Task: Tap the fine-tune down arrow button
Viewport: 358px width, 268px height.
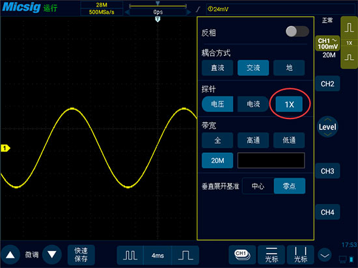Action: click(x=52, y=255)
